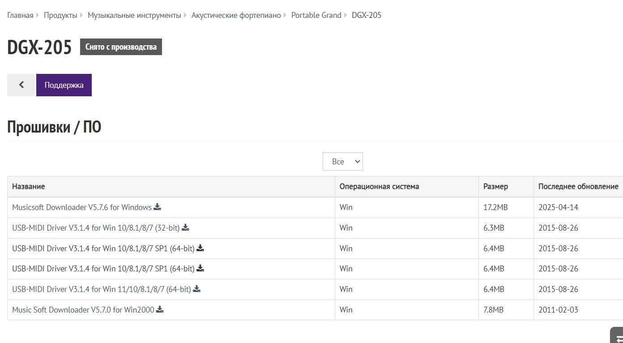Open Musicsoft Downloader V5.7.6 for Windows link
623x343 pixels.
(x=82, y=207)
